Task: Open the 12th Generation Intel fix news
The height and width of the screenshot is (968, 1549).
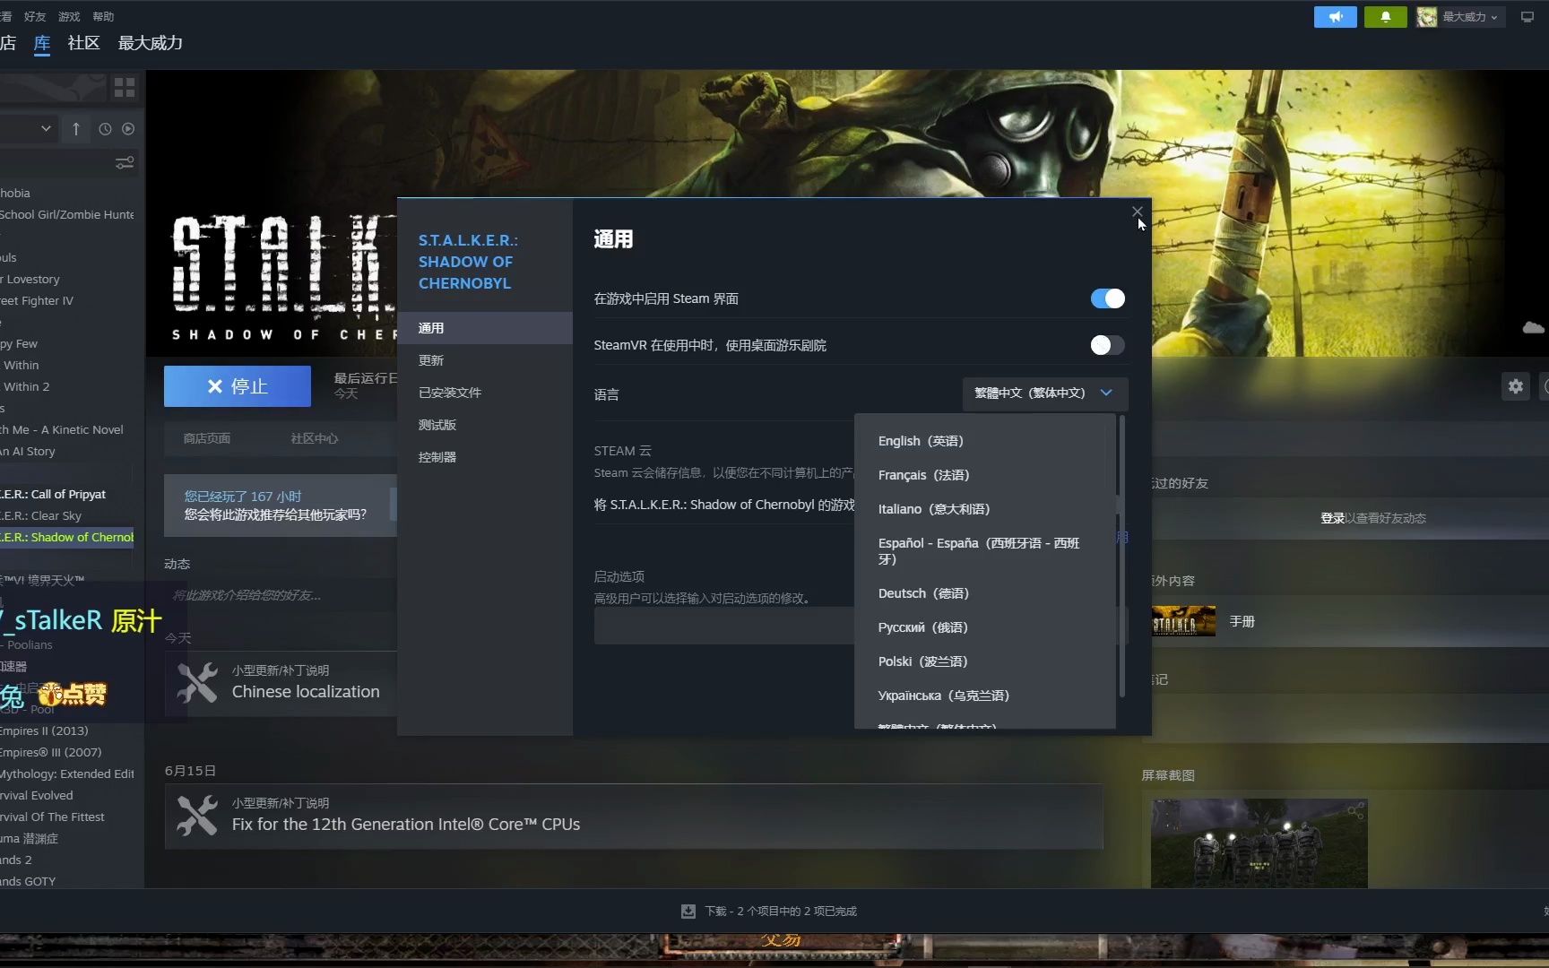Action: tap(406, 825)
